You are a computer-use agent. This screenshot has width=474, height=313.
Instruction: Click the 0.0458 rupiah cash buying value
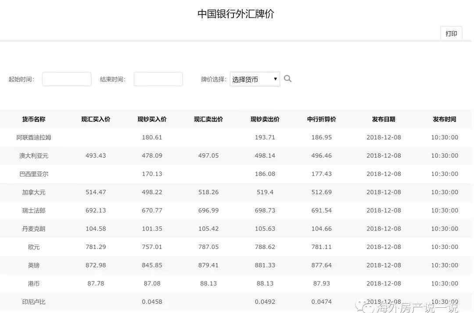coord(152,302)
